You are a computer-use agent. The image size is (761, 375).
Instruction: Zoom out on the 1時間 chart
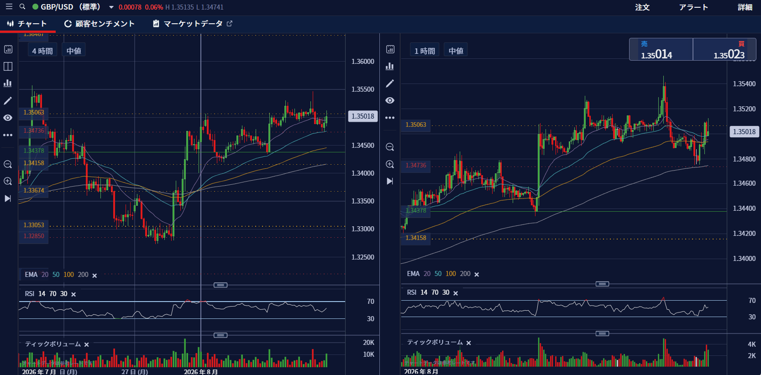tap(390, 147)
